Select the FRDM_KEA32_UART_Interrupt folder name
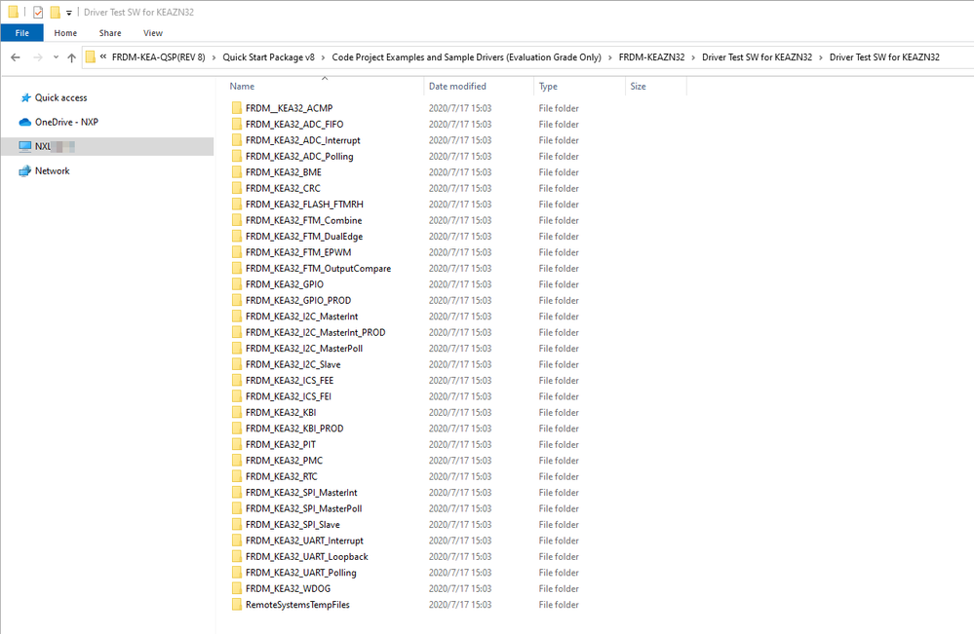Viewport: 974px width, 634px height. 304,541
